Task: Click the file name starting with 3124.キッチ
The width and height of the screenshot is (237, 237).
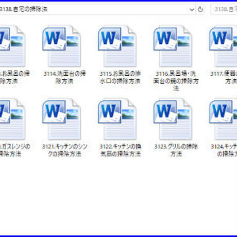Action: 224,150
